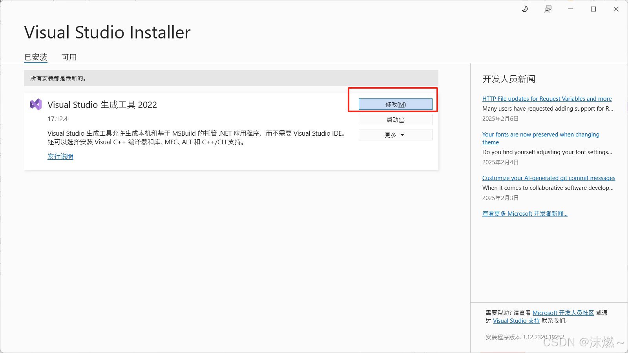The width and height of the screenshot is (628, 353).
Task: Click the 'Many users have requested' summary
Action: tap(548, 109)
